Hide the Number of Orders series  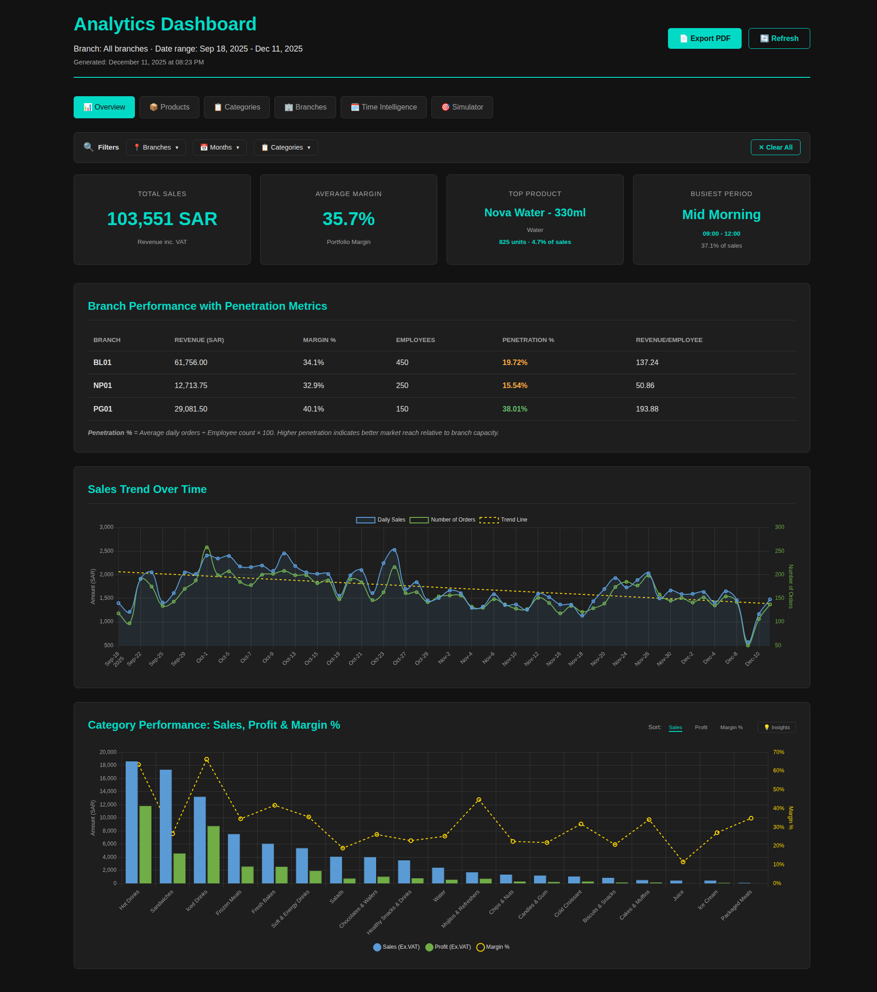443,519
